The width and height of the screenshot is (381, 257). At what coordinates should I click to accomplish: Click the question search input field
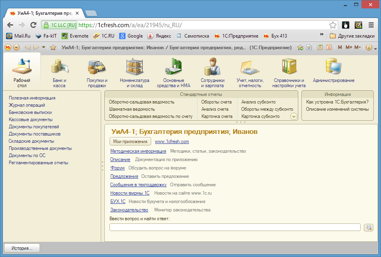235,227
